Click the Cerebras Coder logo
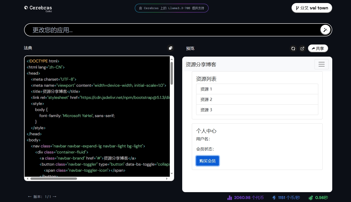The height and width of the screenshot is (202, 351). (x=38, y=9)
